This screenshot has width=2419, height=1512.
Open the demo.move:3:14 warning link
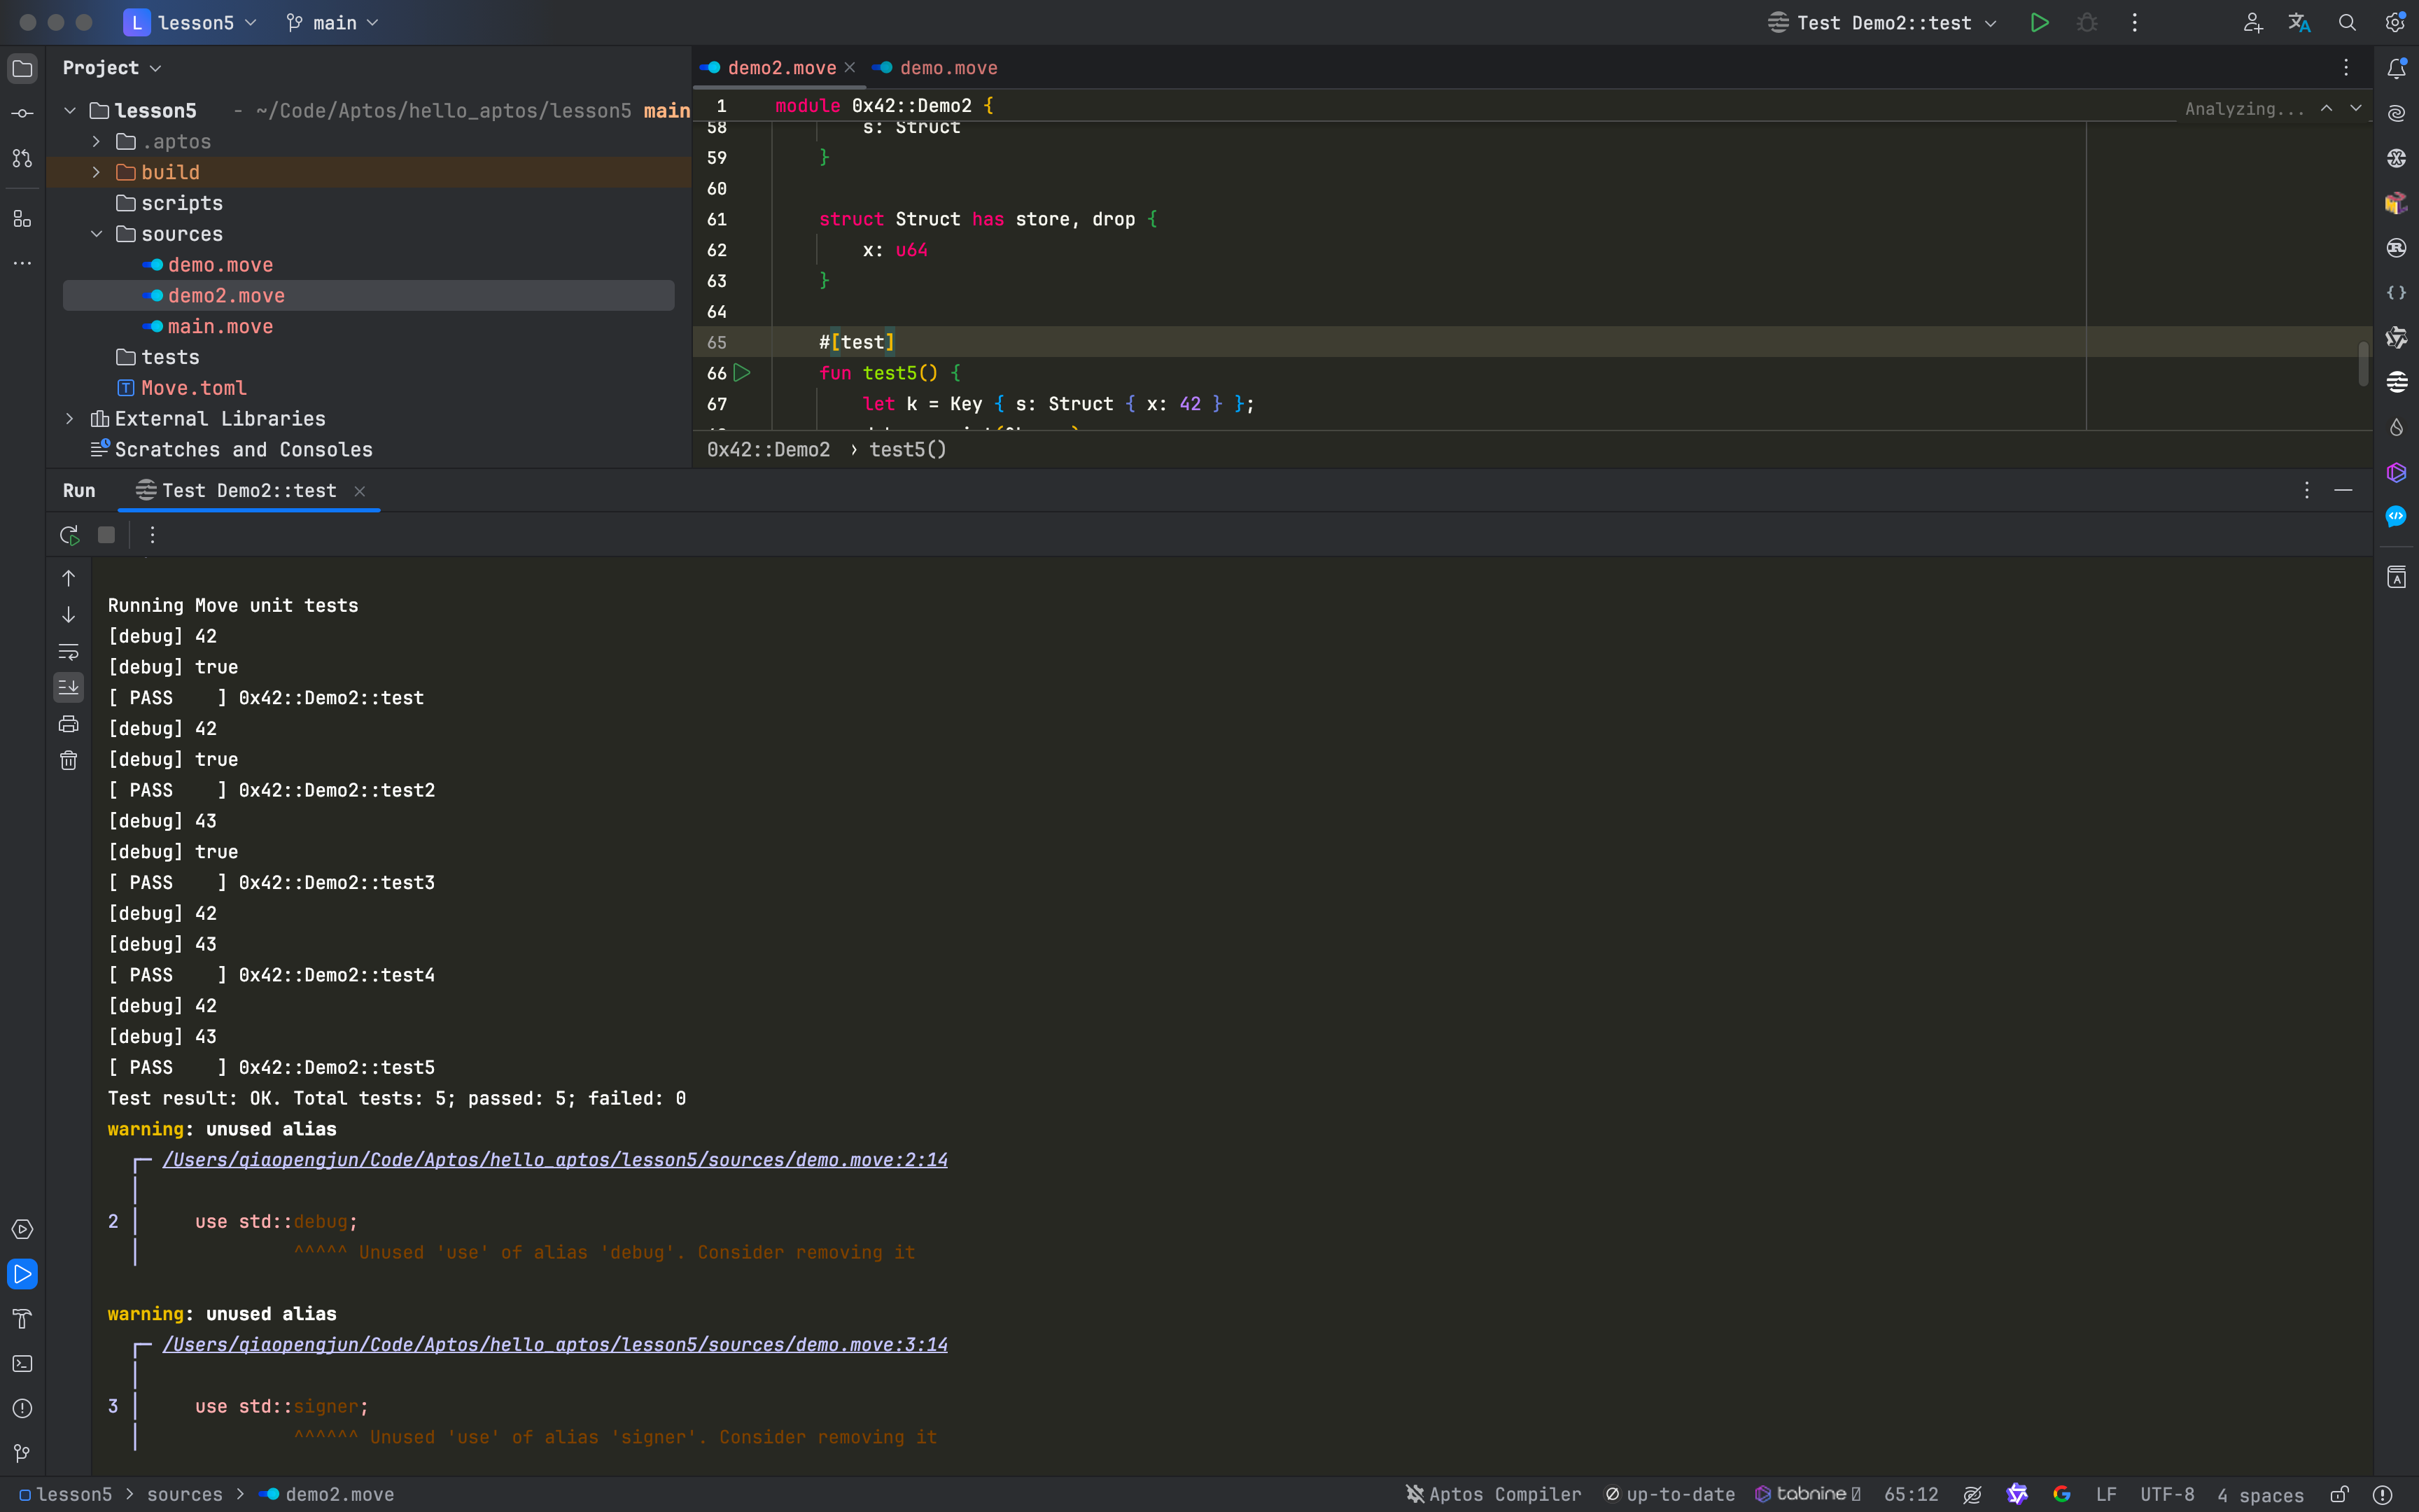[x=555, y=1345]
